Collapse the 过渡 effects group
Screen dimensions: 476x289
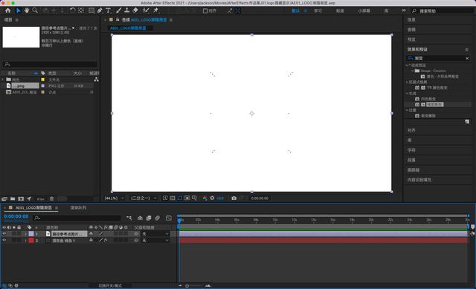[x=408, y=110]
